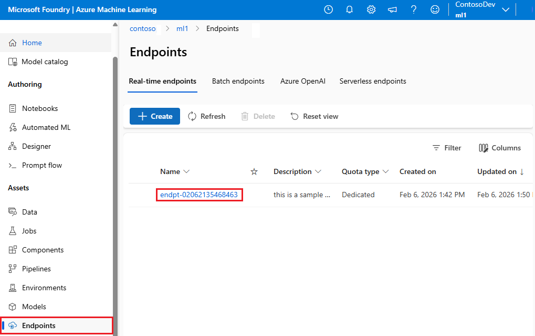Click the sidebar vertical scrollbar

tap(115, 184)
